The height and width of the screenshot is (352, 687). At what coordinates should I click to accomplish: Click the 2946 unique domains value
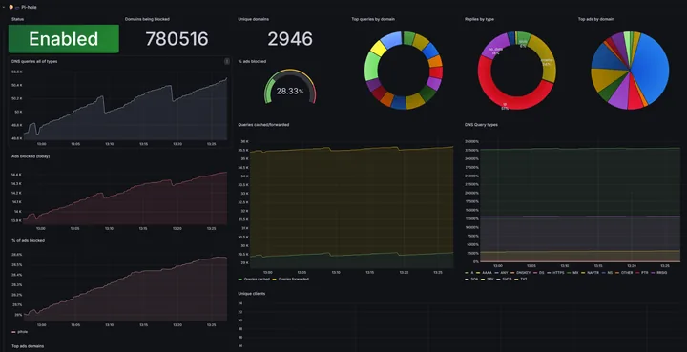pos(290,39)
